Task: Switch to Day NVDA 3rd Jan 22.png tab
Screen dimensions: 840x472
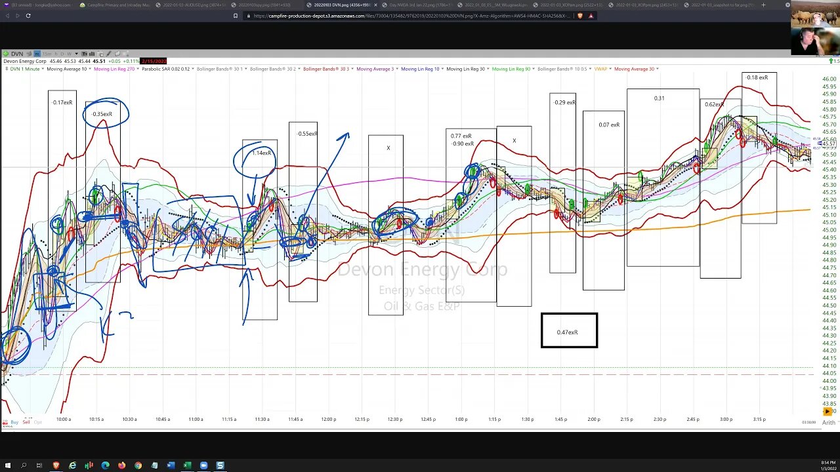Action: point(418,5)
